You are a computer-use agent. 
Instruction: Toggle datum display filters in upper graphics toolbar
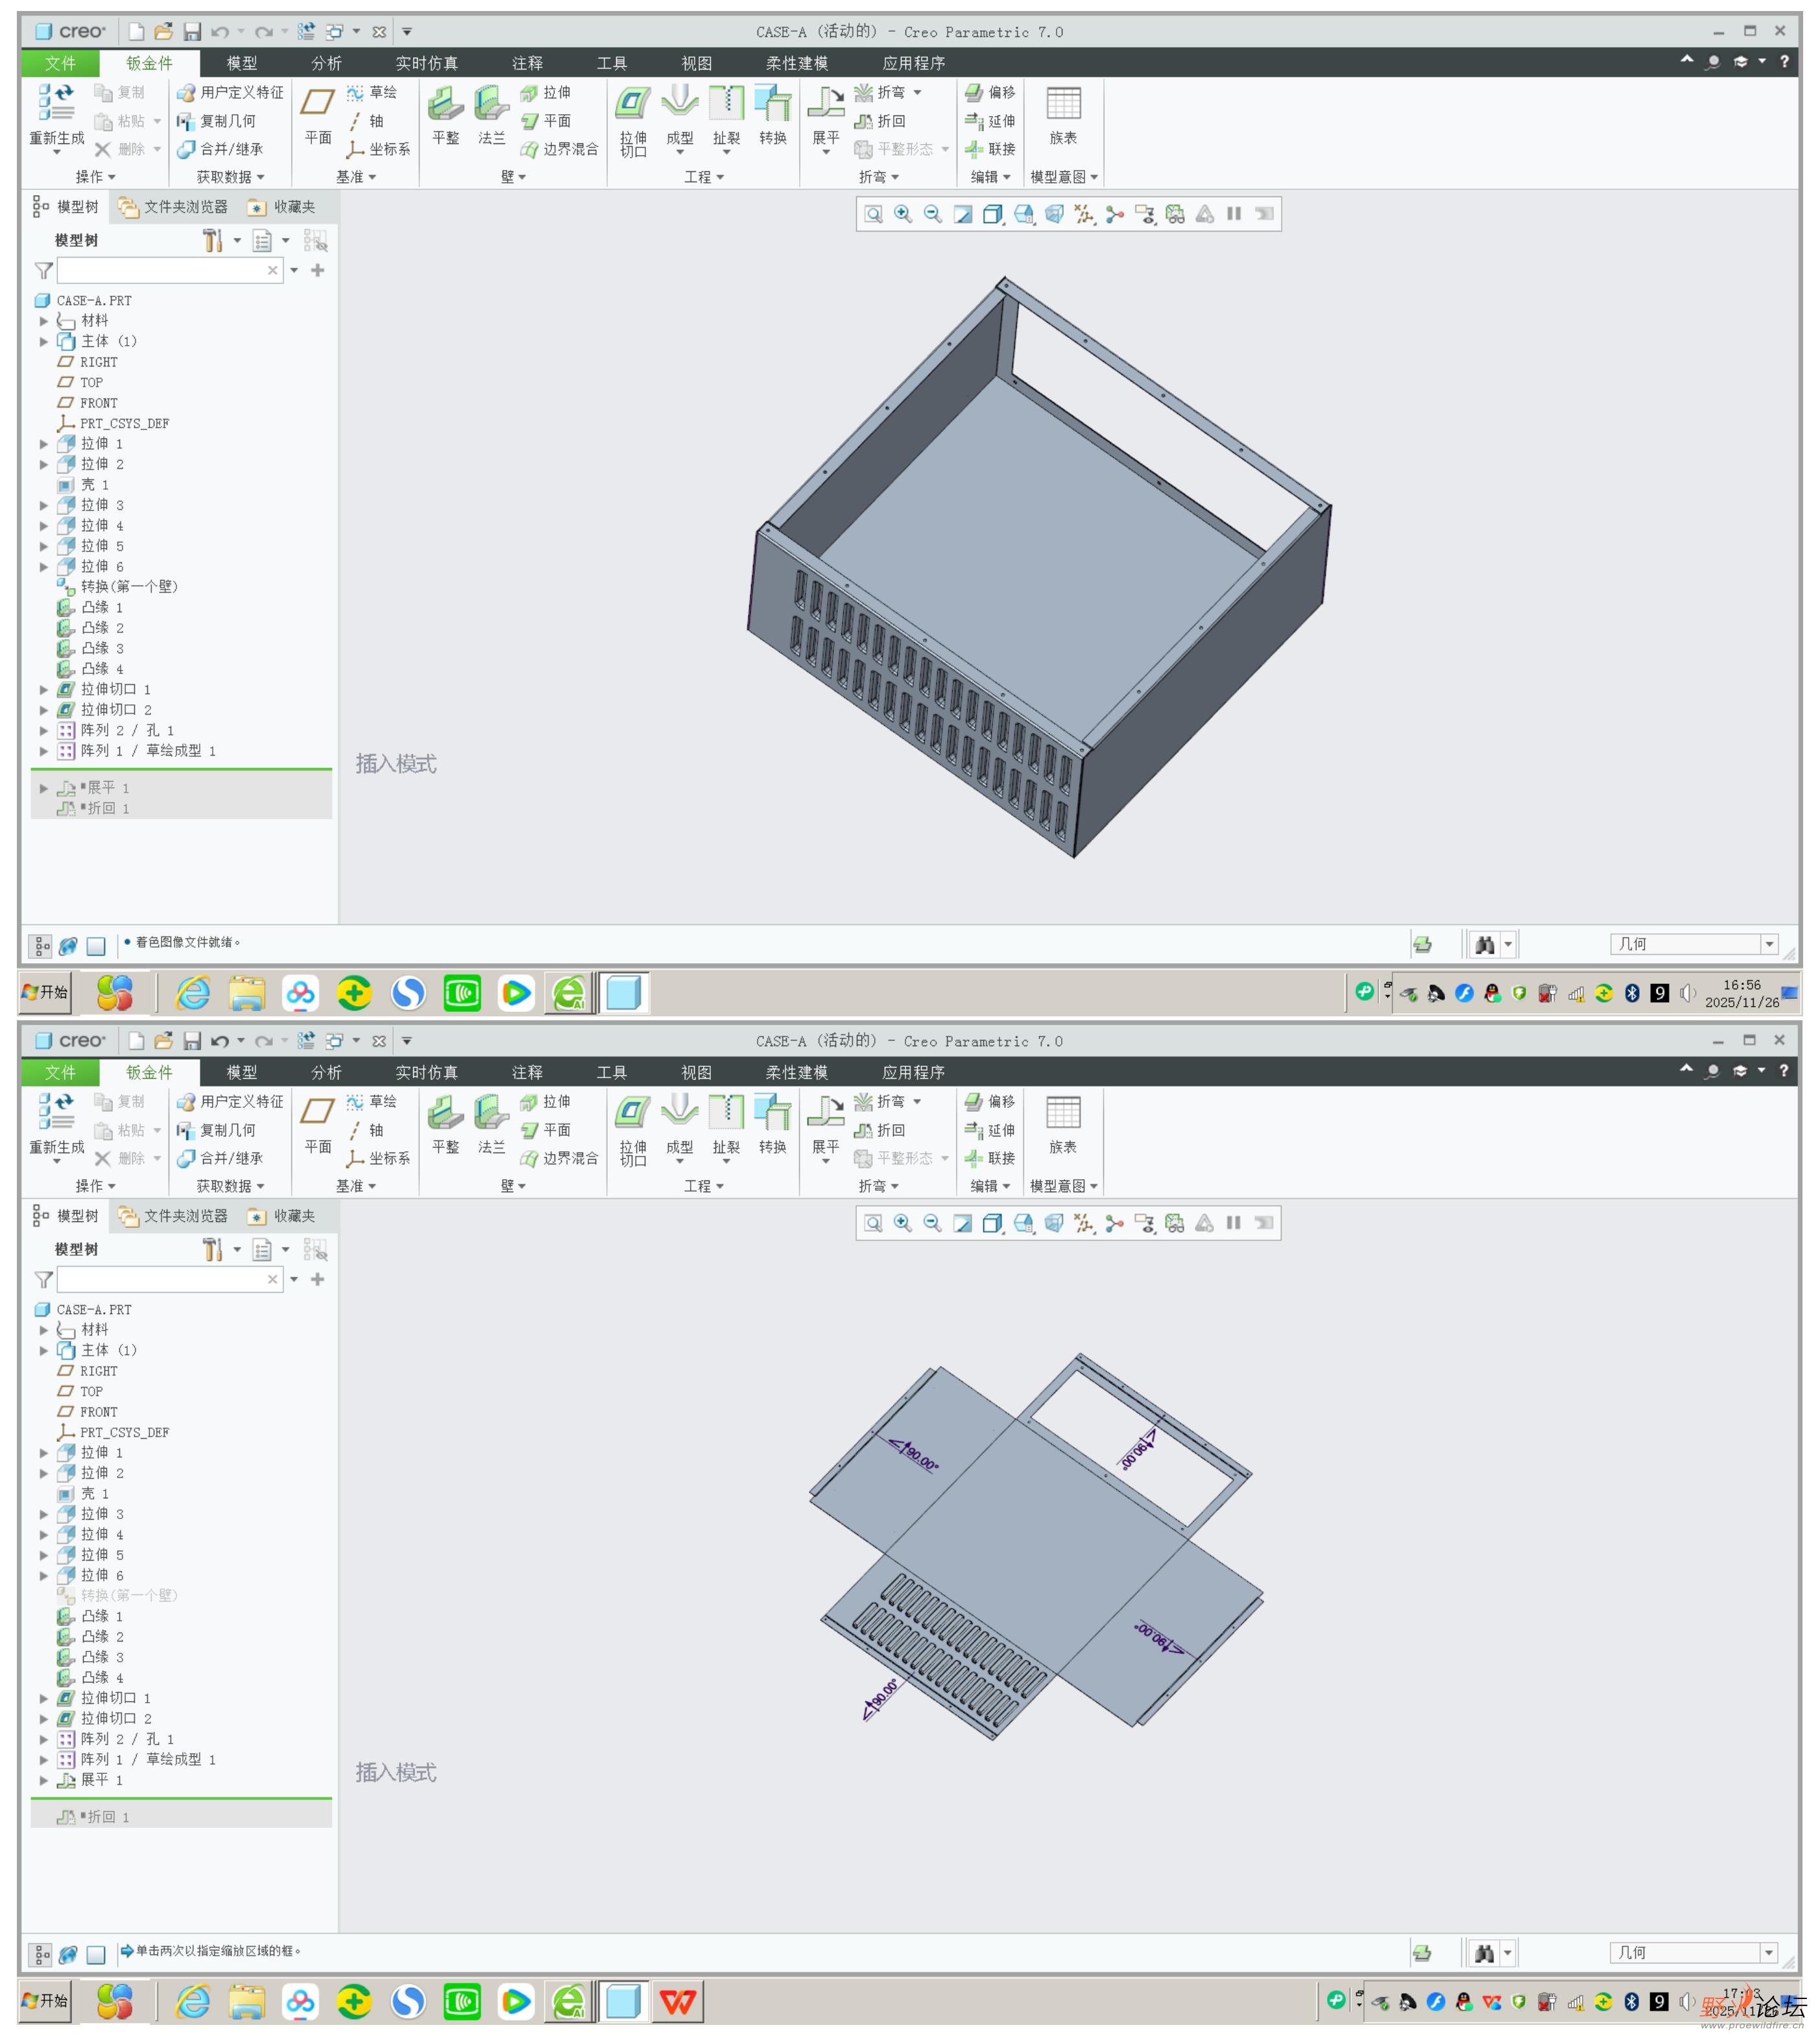tap(1084, 214)
